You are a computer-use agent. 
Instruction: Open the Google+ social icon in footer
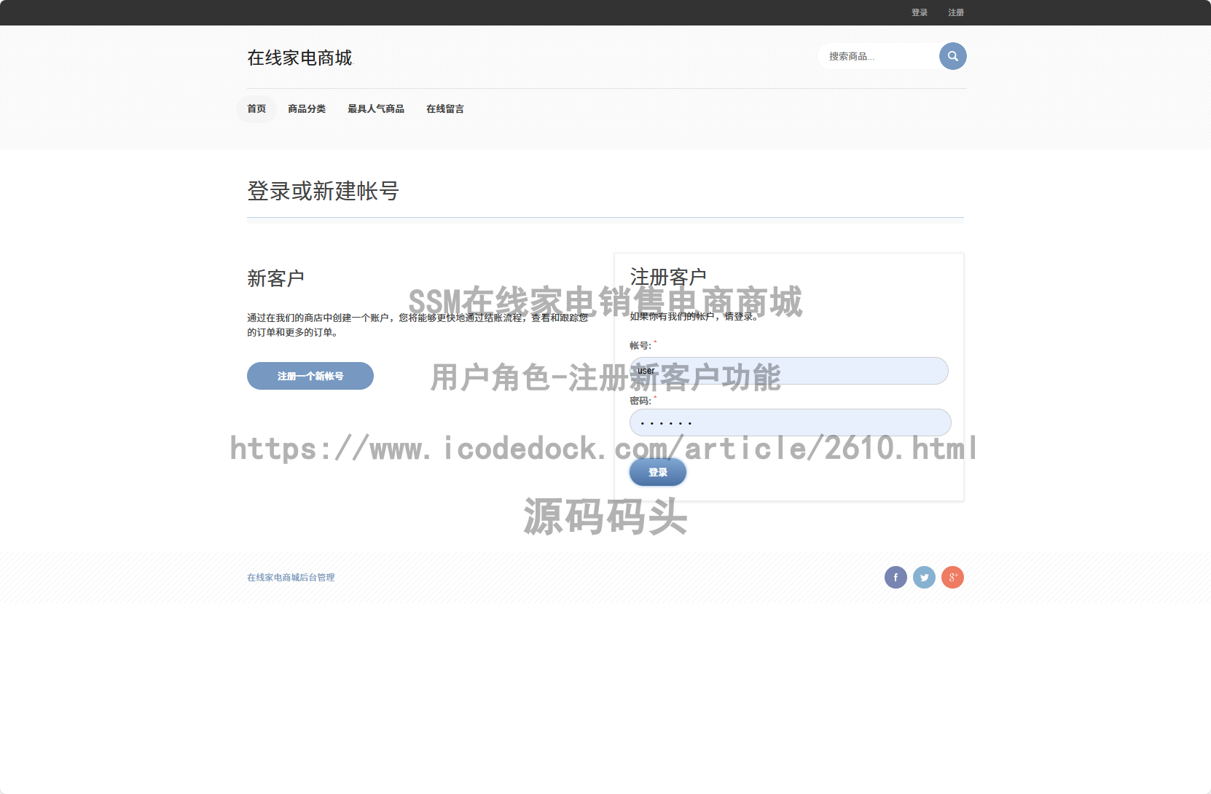pyautogui.click(x=952, y=577)
